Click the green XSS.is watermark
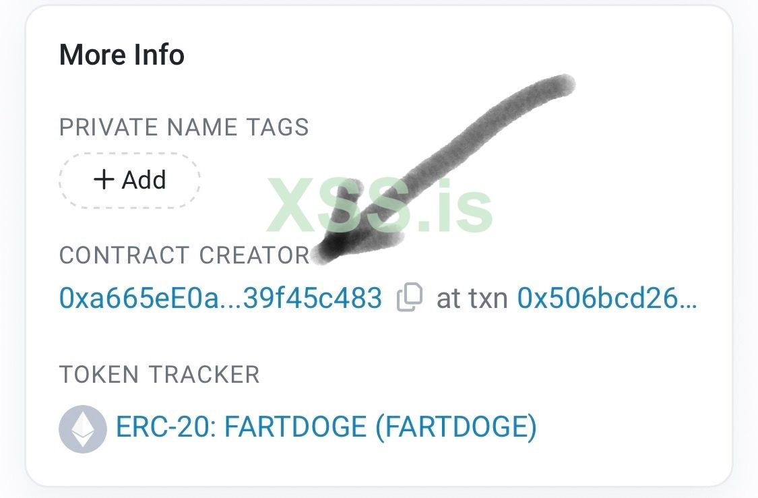The image size is (758, 498). (x=381, y=204)
